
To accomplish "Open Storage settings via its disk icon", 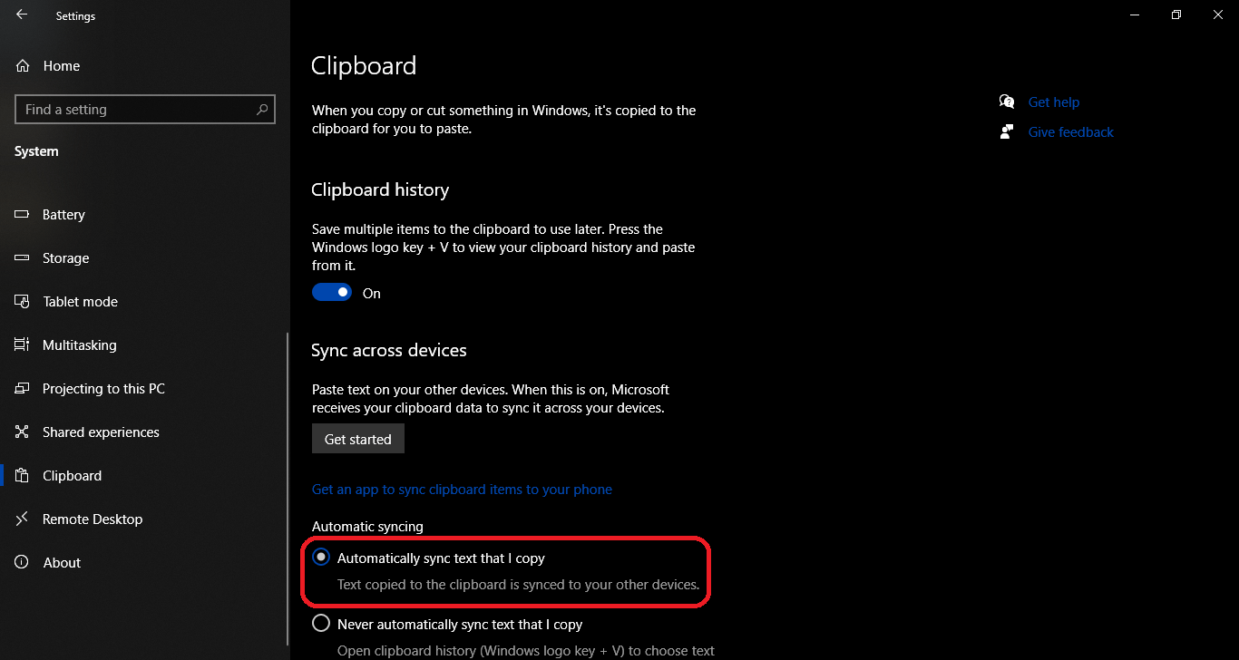I will pyautogui.click(x=21, y=257).
